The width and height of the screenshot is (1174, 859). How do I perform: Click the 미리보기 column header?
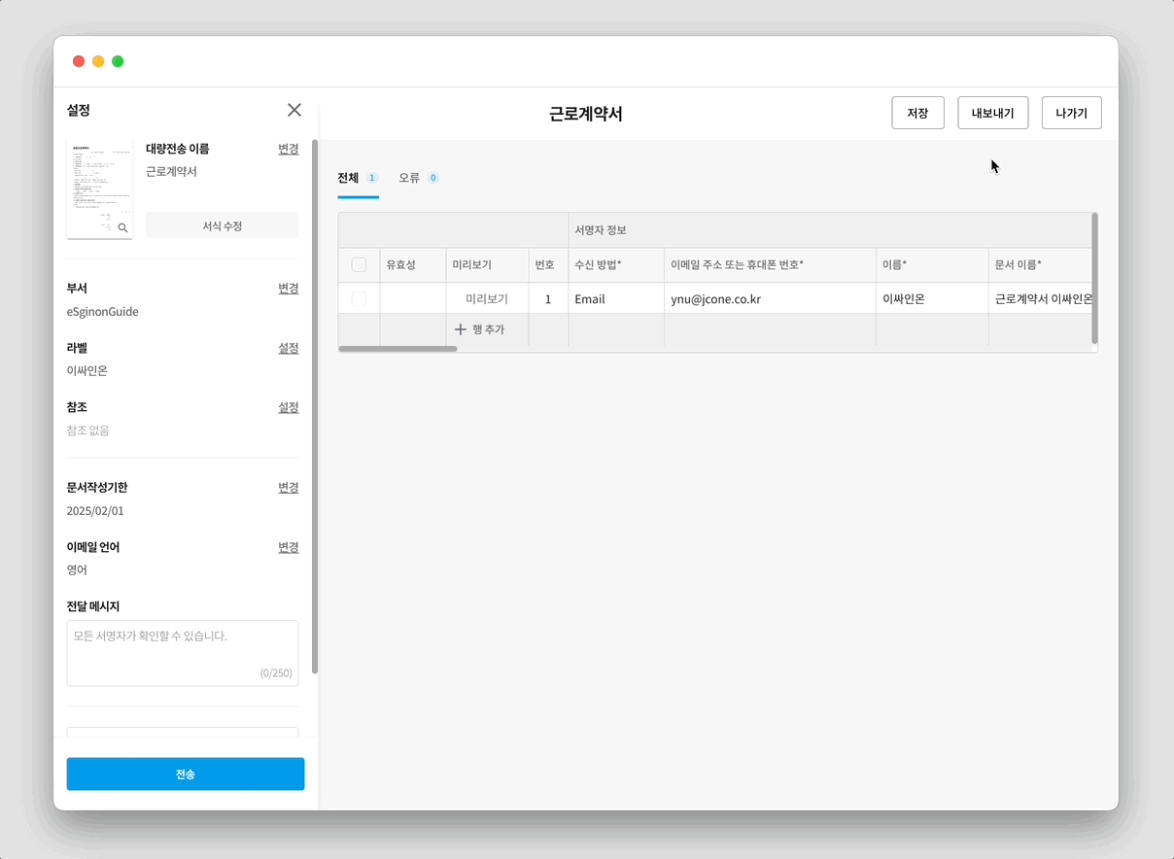(x=487, y=264)
